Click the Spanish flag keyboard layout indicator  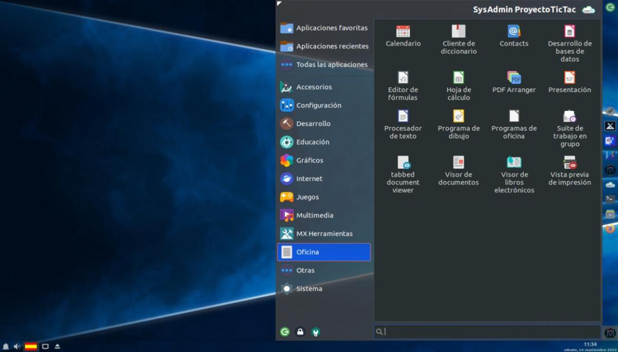coord(31,346)
